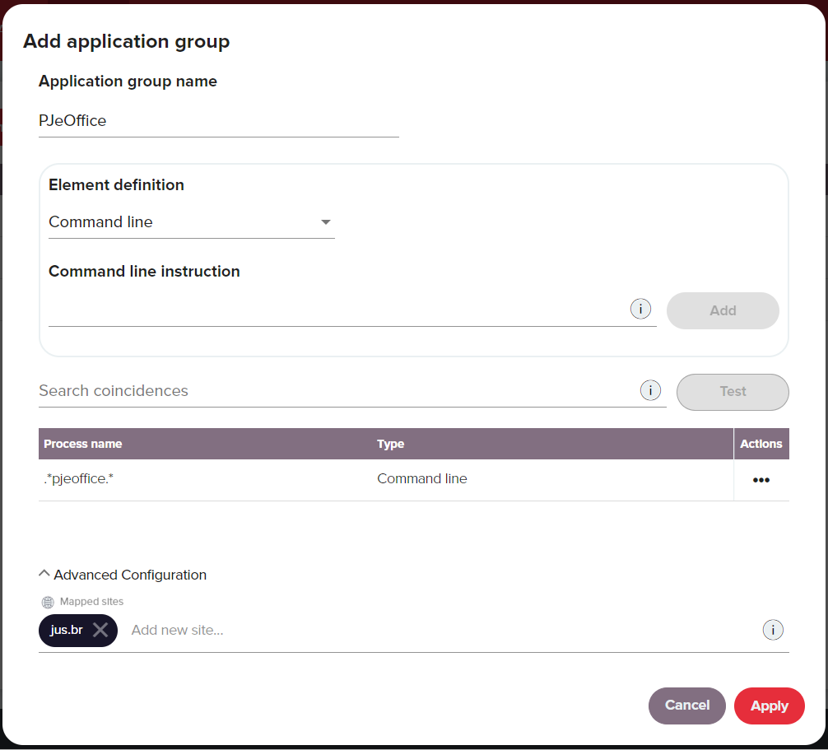Click the jus.br chip label
This screenshot has height=750, width=828.
pyautogui.click(x=67, y=630)
